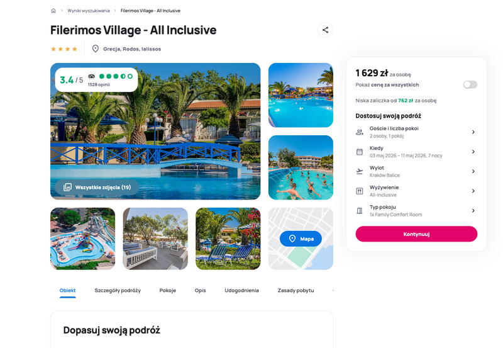Open Wszystkie zdjęcia (19) gallery
Viewport: 503px width, 348px height.
pos(97,187)
